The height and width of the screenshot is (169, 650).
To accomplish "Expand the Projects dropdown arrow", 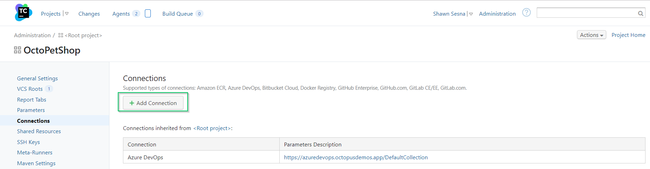I will [x=67, y=14].
